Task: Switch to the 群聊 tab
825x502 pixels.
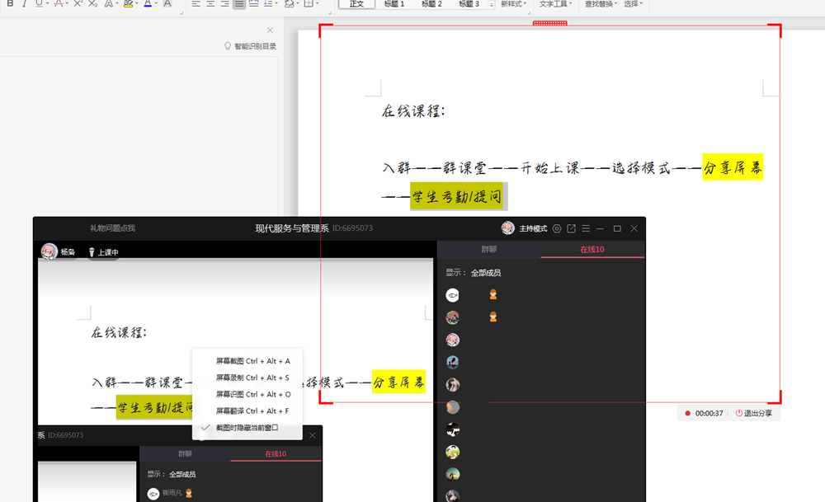Action: point(489,249)
